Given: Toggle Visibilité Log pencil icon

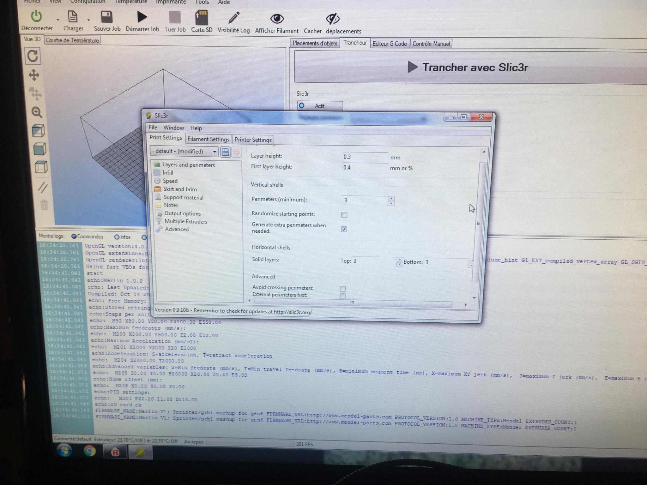Looking at the screenshot, I should click(234, 18).
